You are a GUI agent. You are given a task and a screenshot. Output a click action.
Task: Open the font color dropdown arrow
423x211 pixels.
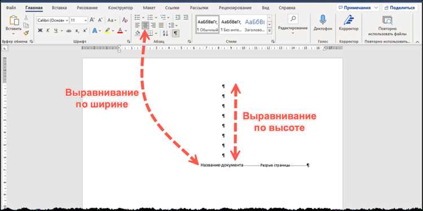126,31
